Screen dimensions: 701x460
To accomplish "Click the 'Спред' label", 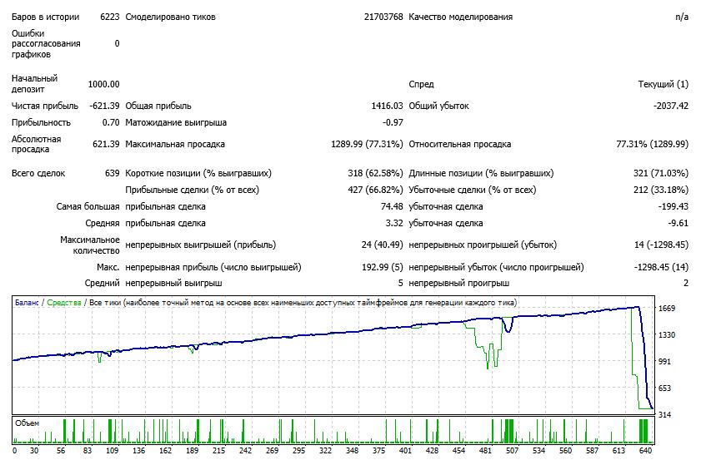I will click(421, 84).
